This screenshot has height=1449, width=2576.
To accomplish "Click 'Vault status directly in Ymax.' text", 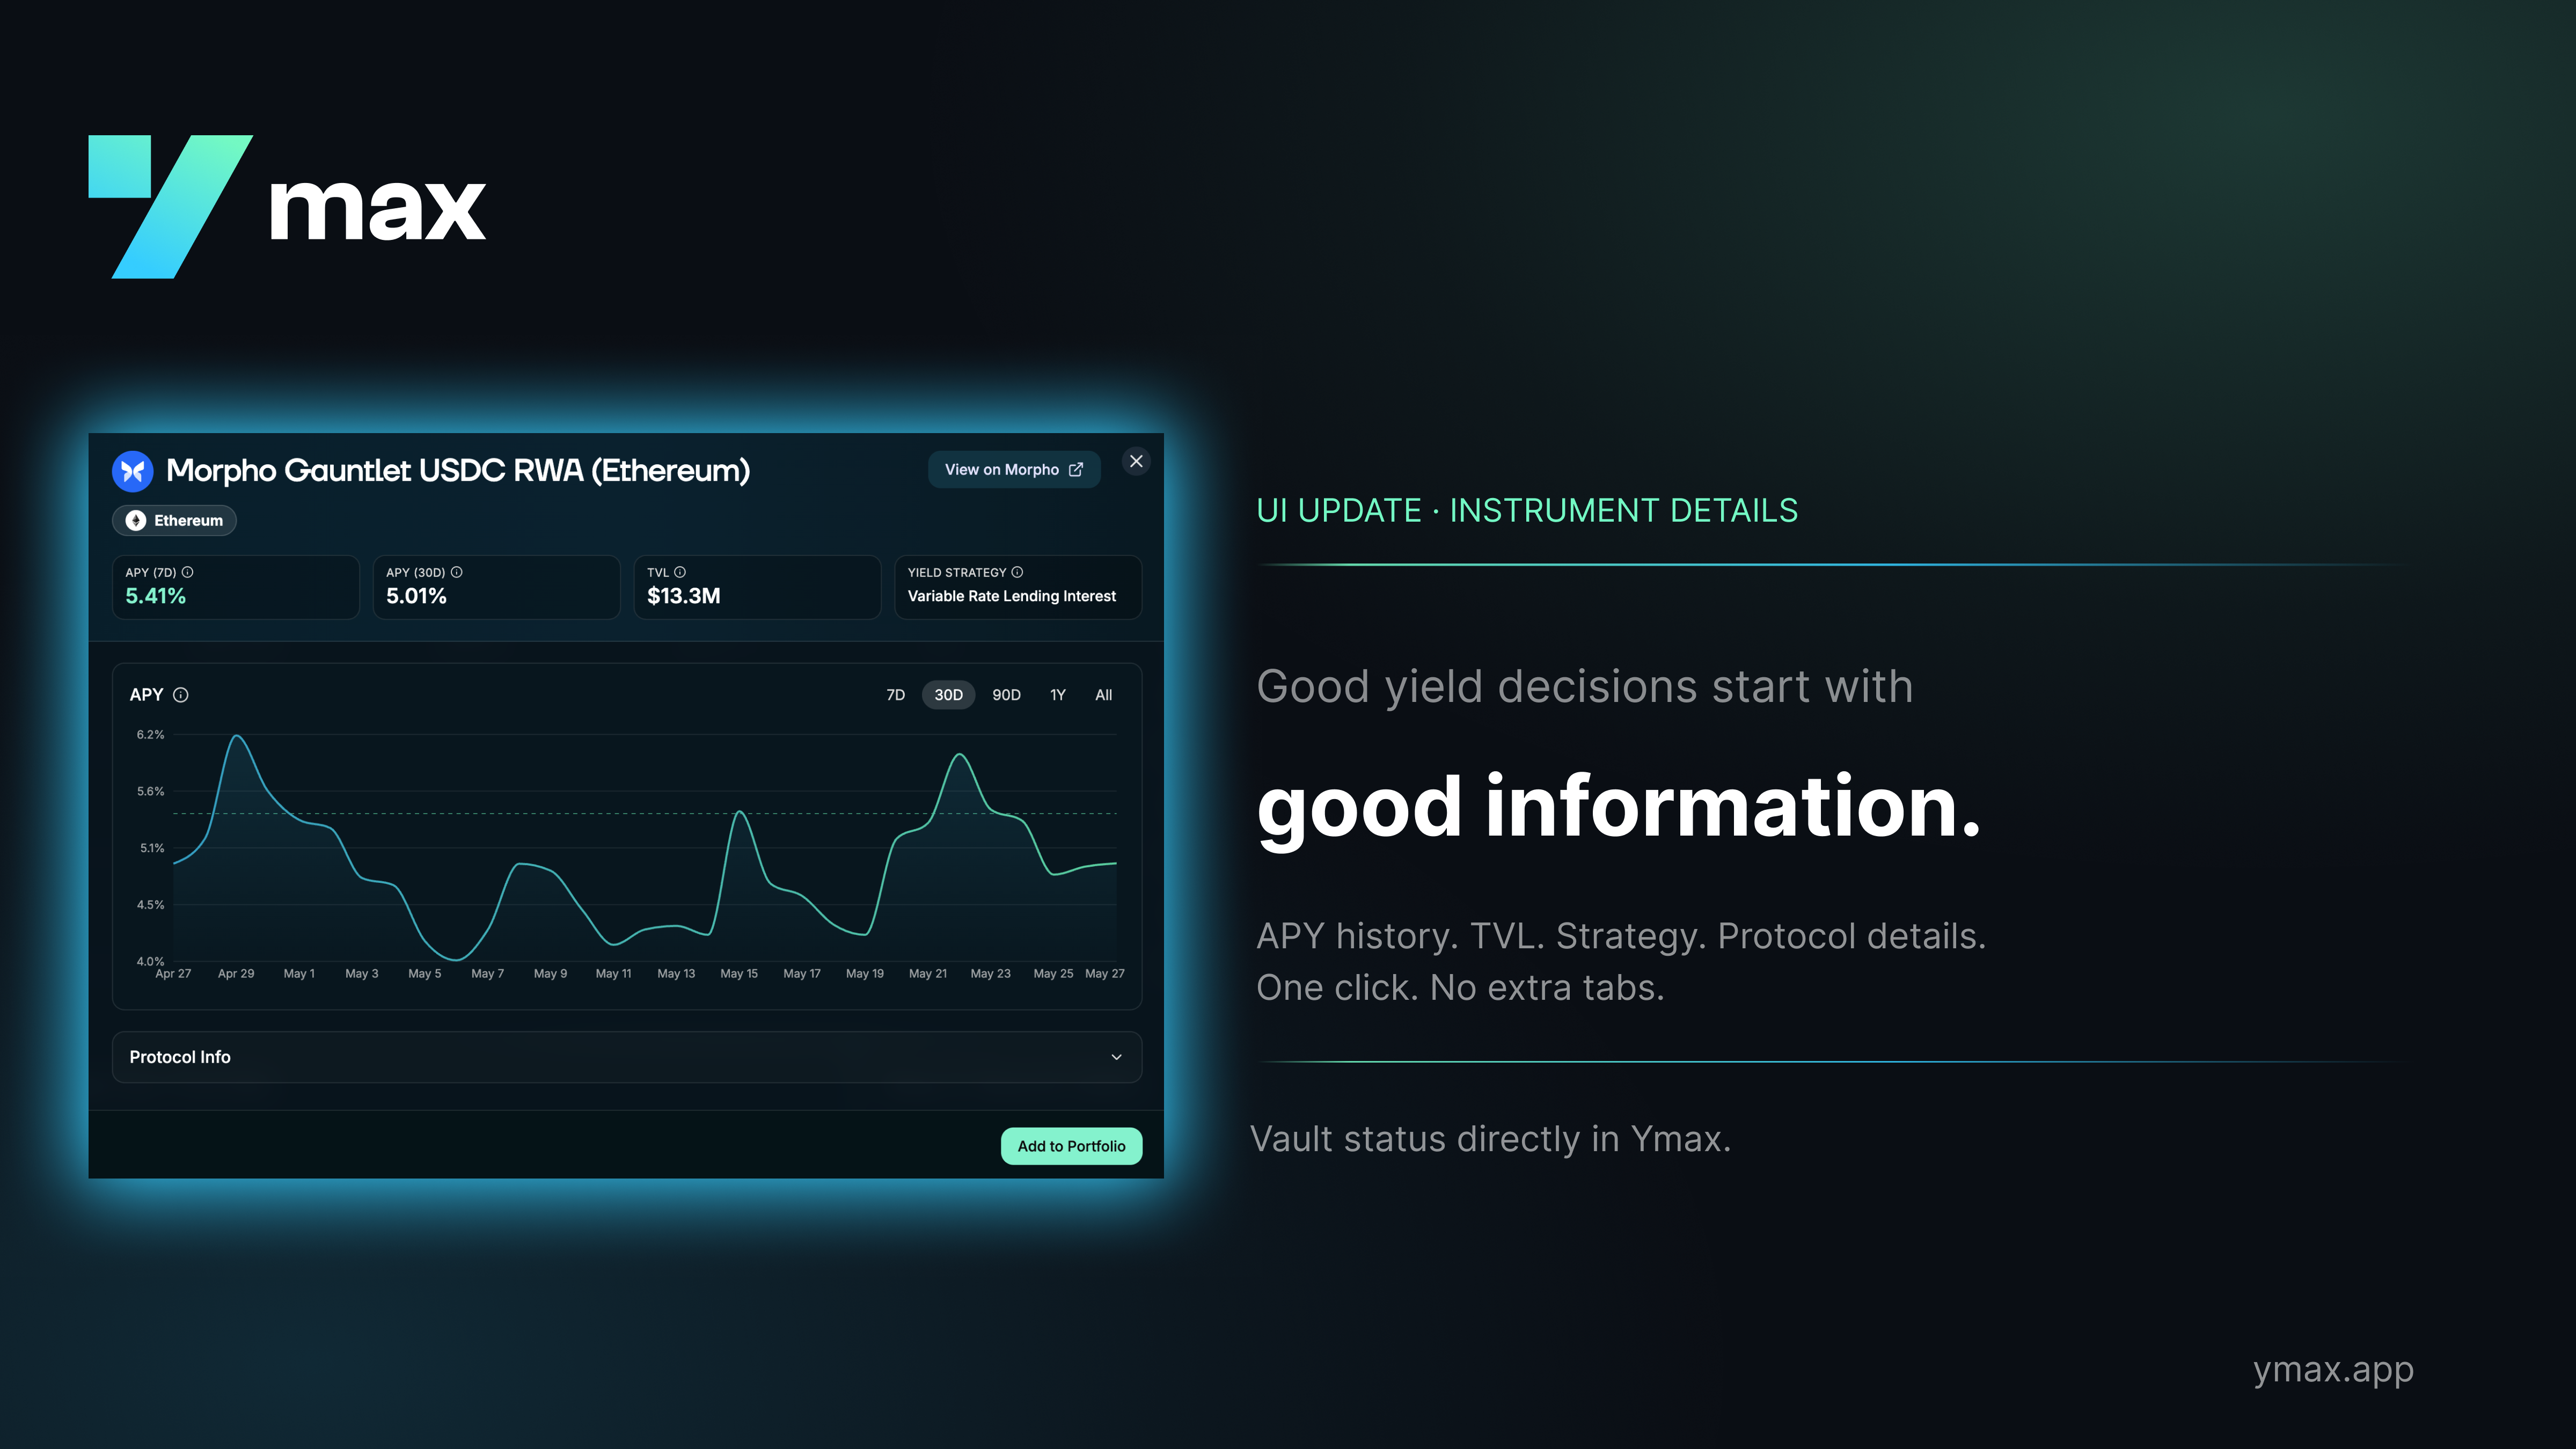I will (1490, 1140).
